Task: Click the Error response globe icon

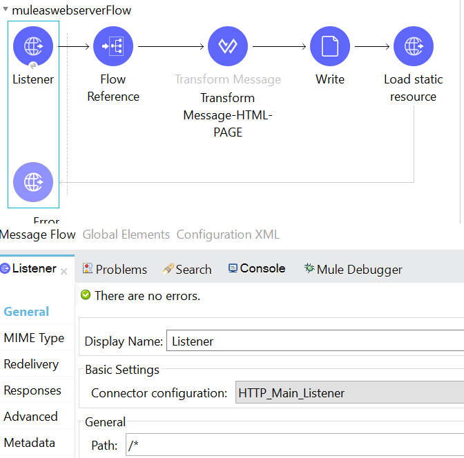Action: [x=33, y=182]
